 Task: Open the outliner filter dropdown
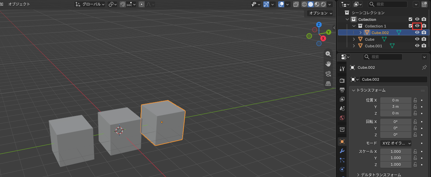click(x=416, y=4)
